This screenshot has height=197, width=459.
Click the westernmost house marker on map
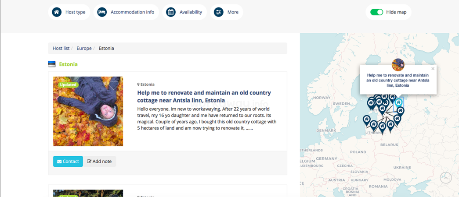(366, 120)
